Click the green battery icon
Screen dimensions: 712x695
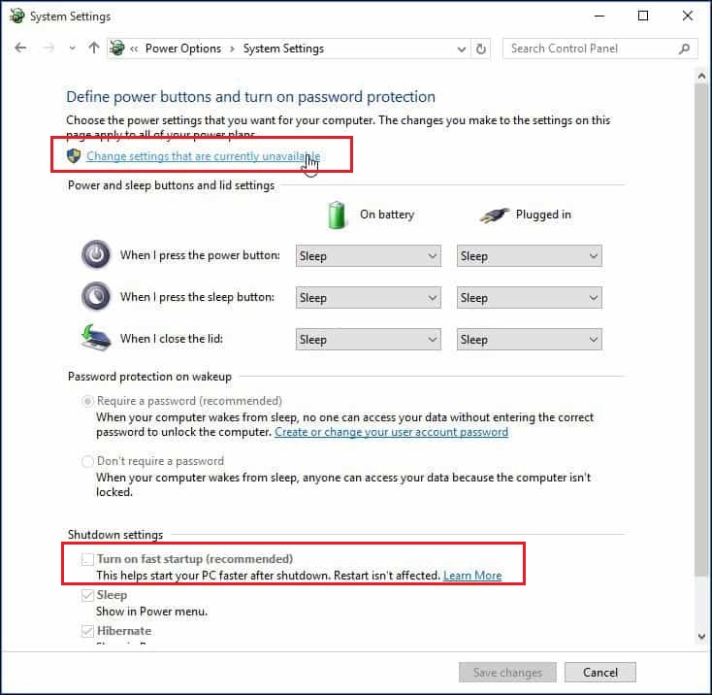[338, 215]
